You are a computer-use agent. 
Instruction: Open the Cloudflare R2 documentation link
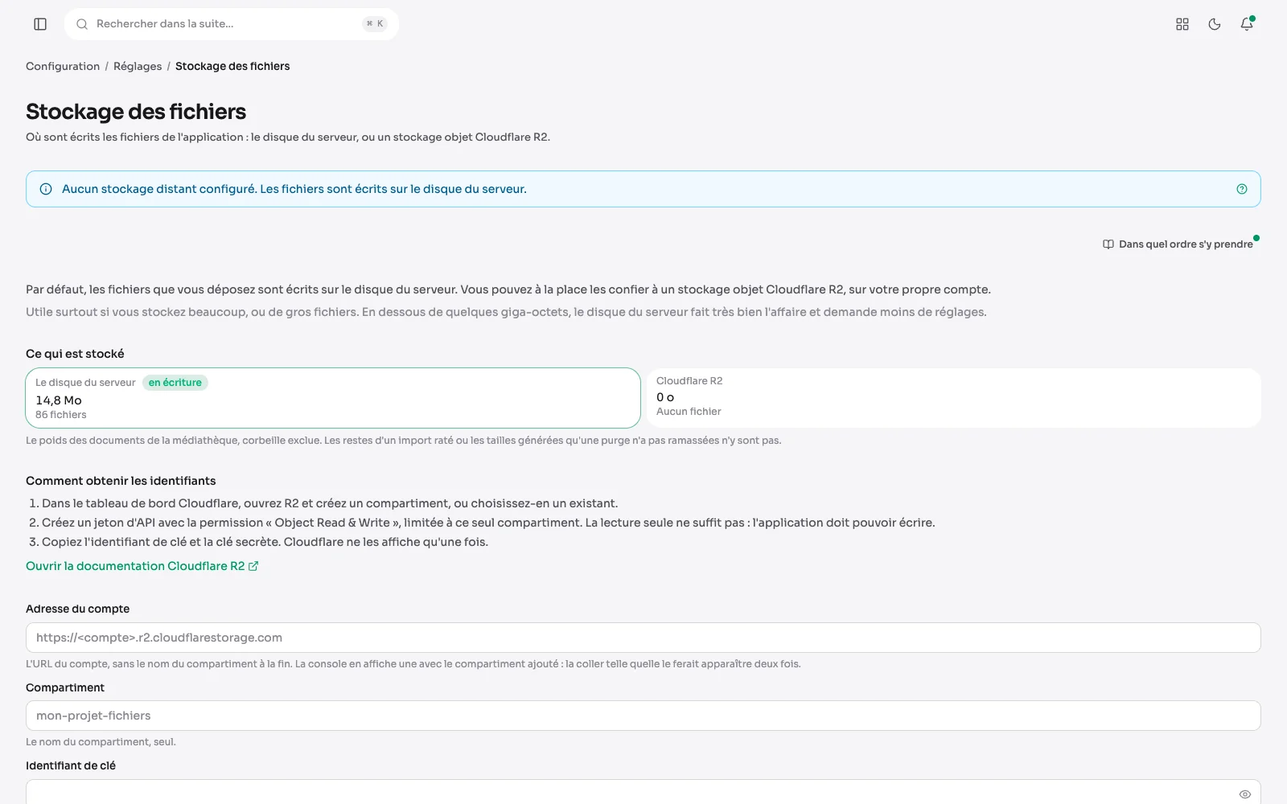pyautogui.click(x=142, y=566)
